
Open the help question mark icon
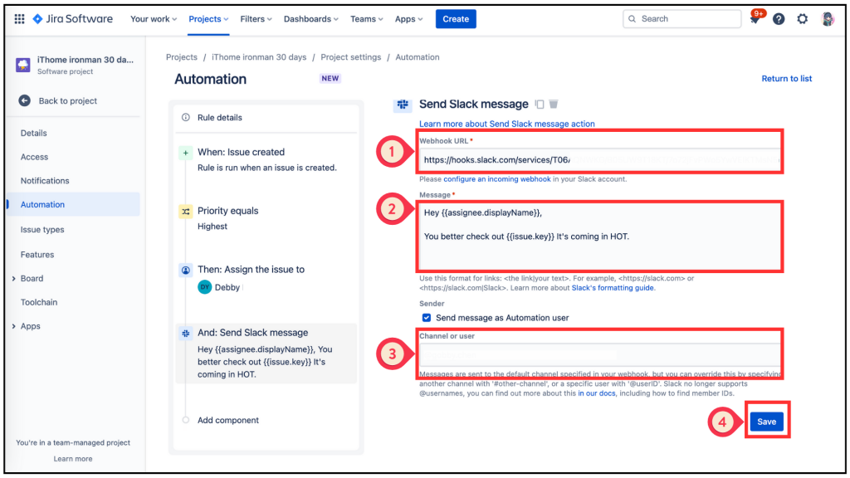779,19
